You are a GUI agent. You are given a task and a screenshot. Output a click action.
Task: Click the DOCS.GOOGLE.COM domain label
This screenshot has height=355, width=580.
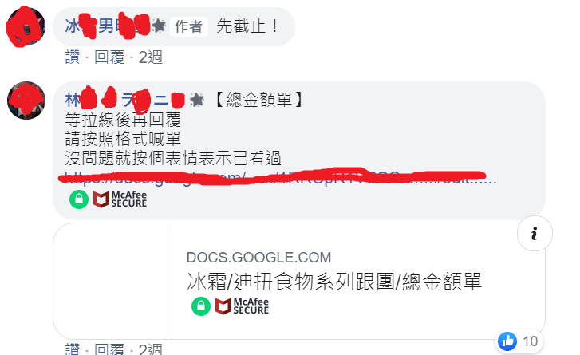point(259,258)
